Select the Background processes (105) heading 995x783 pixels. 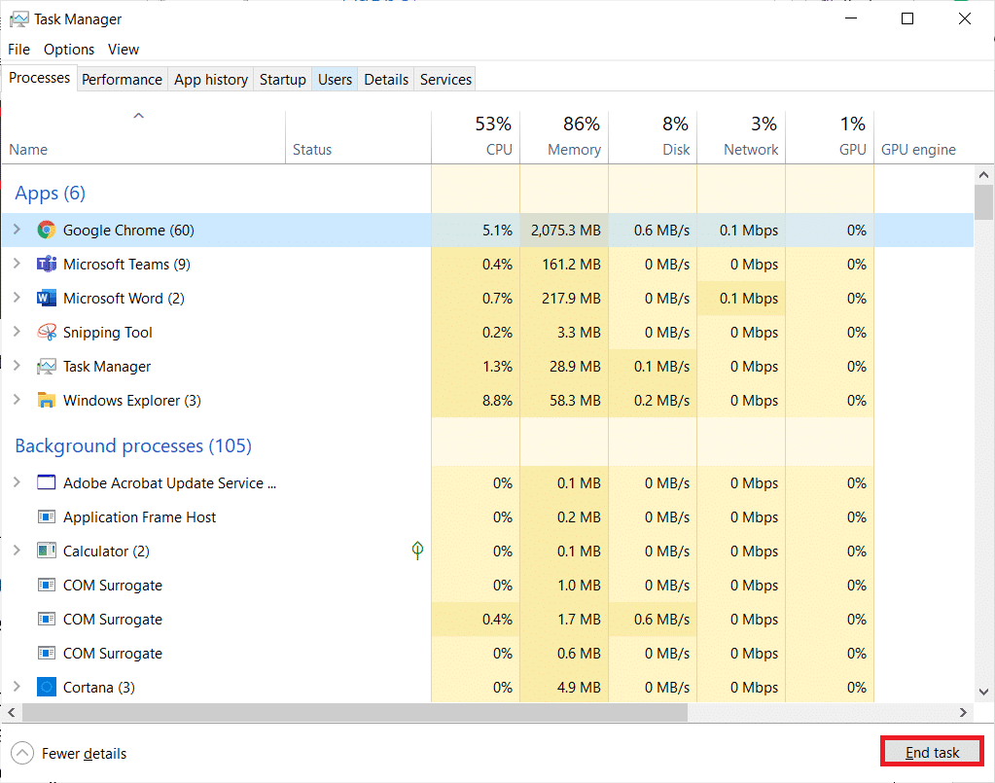(x=133, y=446)
